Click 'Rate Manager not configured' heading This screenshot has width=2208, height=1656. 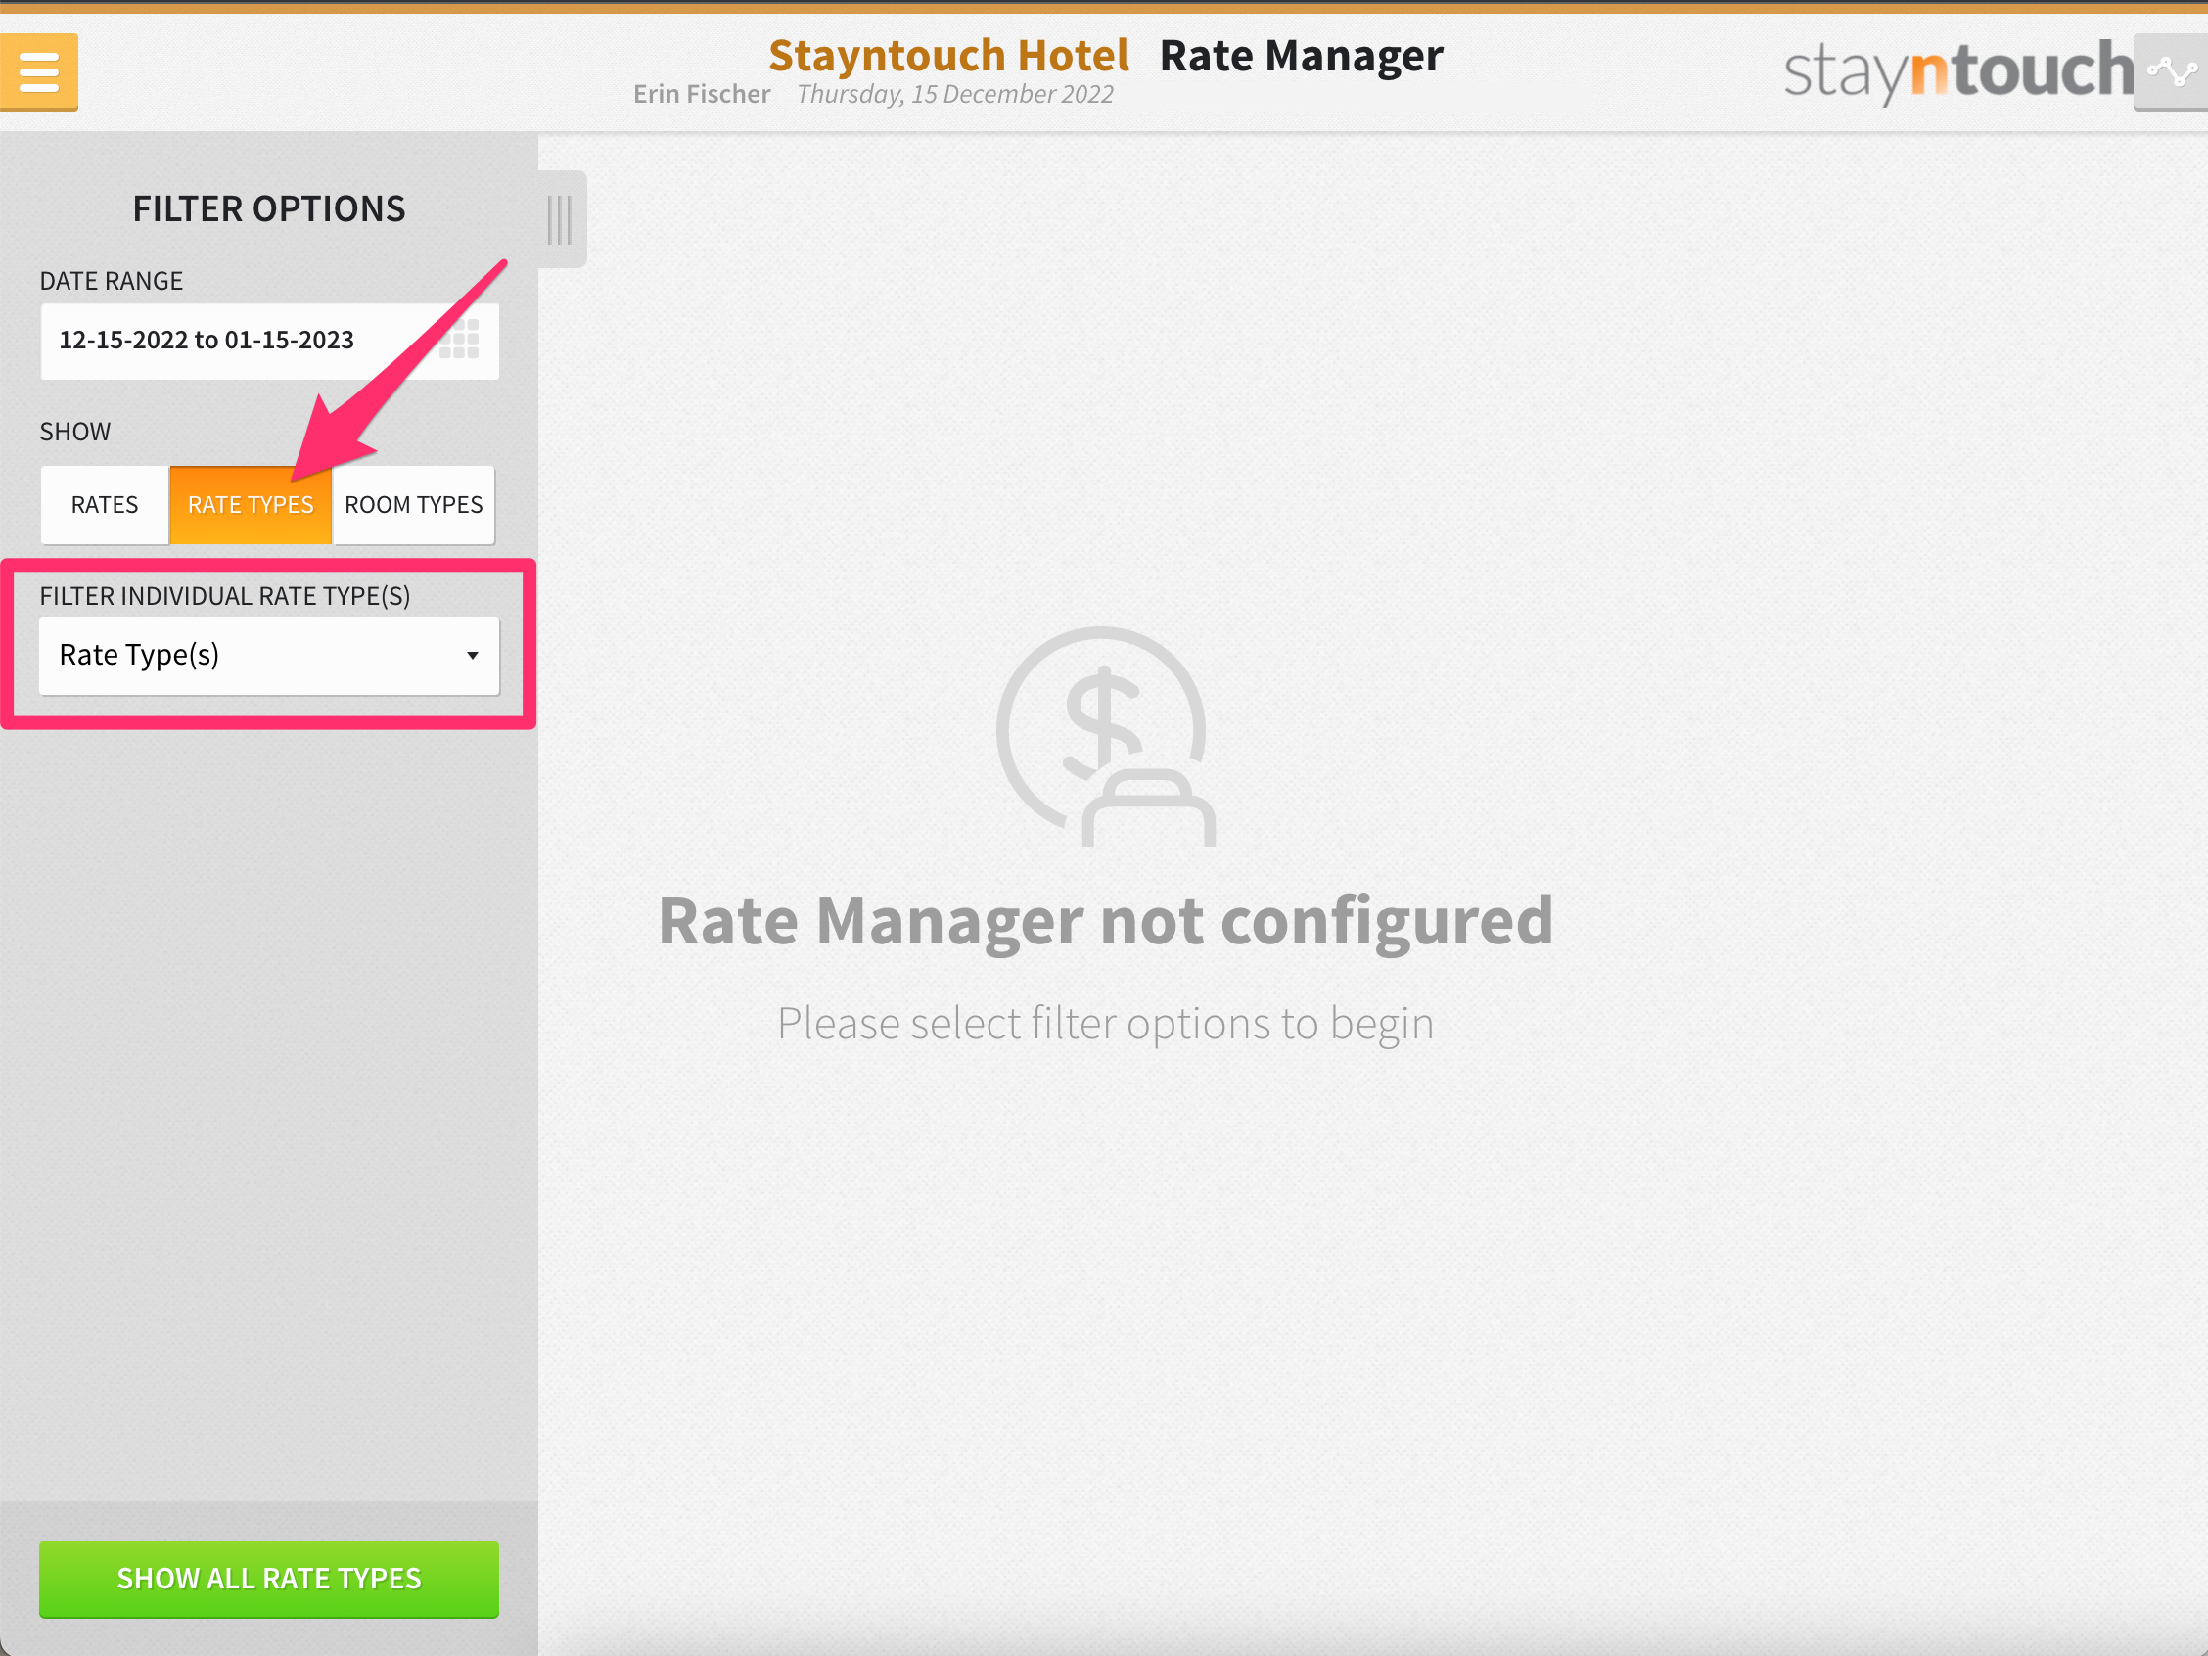click(1105, 920)
